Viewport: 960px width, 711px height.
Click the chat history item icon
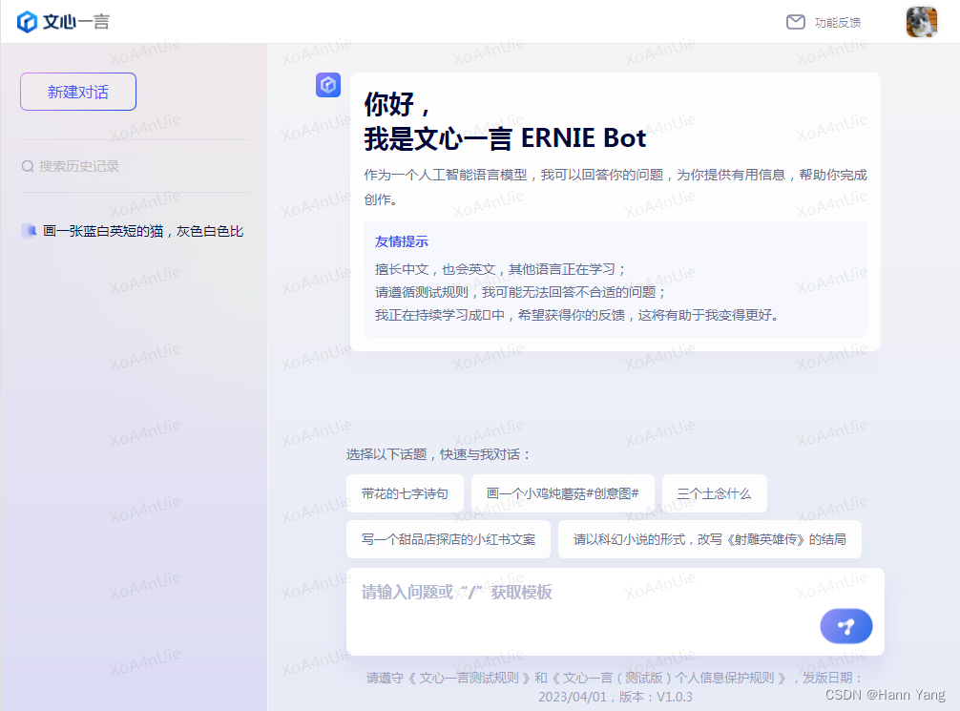[x=29, y=231]
